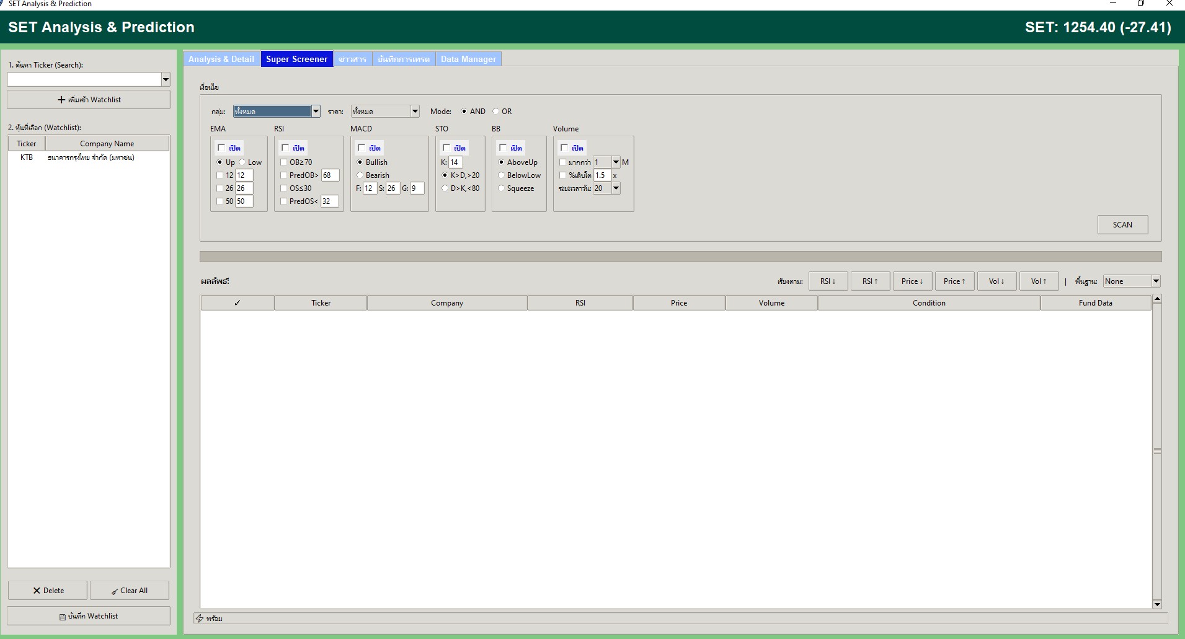This screenshot has width=1185, height=639.
Task: Choose the Bearish MACD option
Action: coord(360,175)
